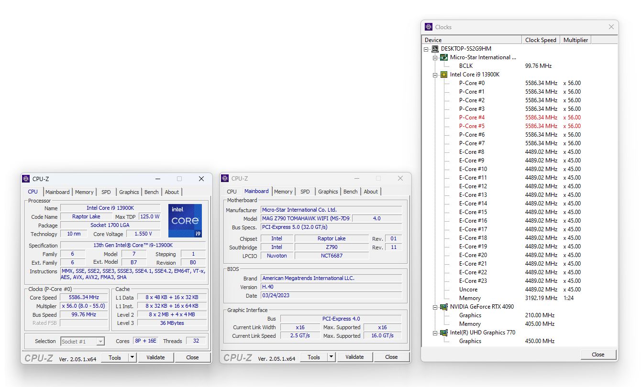641x387 pixels.
Task: Switch to CPU tab in Mainboard window
Action: (x=232, y=192)
